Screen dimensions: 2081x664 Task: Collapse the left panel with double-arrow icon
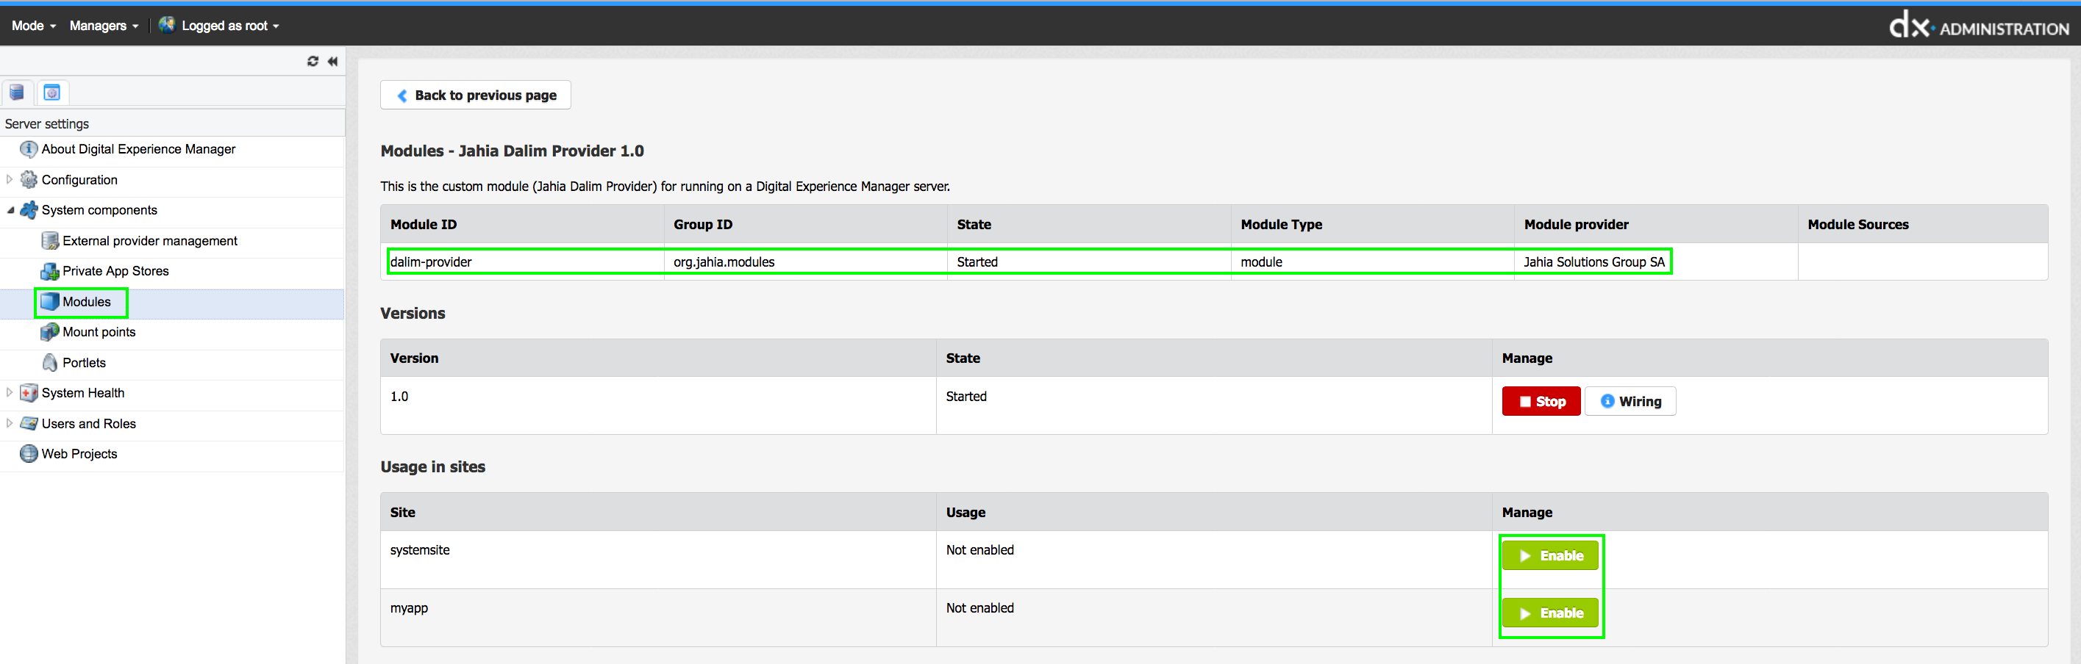[x=333, y=61]
